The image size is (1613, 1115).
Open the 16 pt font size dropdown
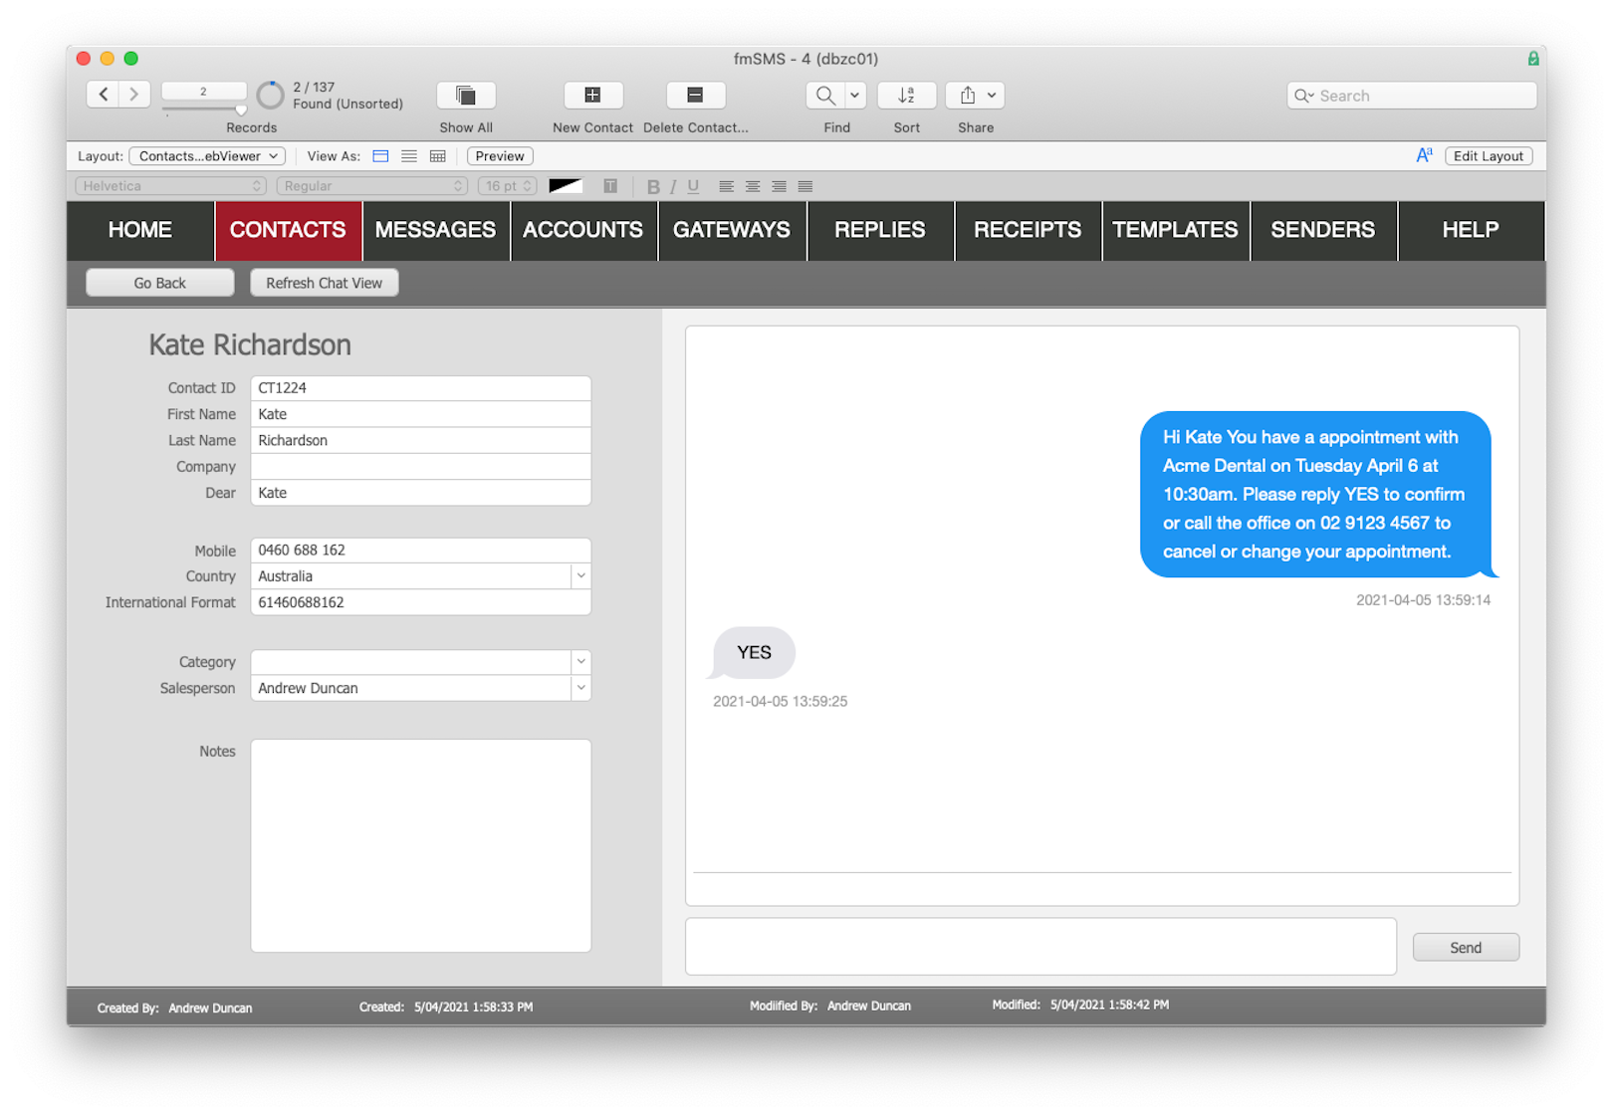[508, 186]
